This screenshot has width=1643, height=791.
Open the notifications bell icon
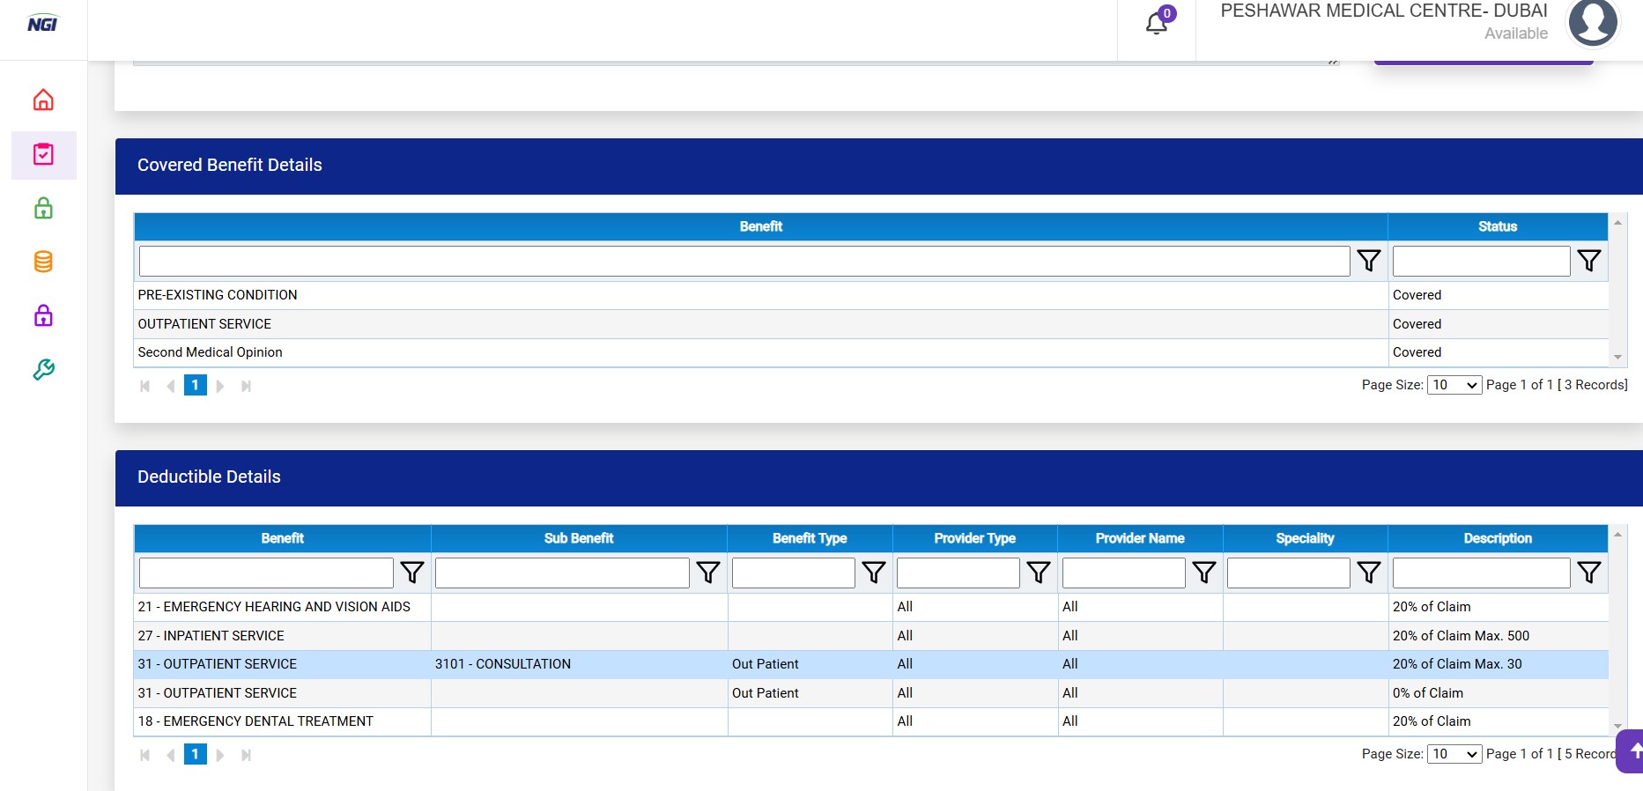pyautogui.click(x=1157, y=24)
